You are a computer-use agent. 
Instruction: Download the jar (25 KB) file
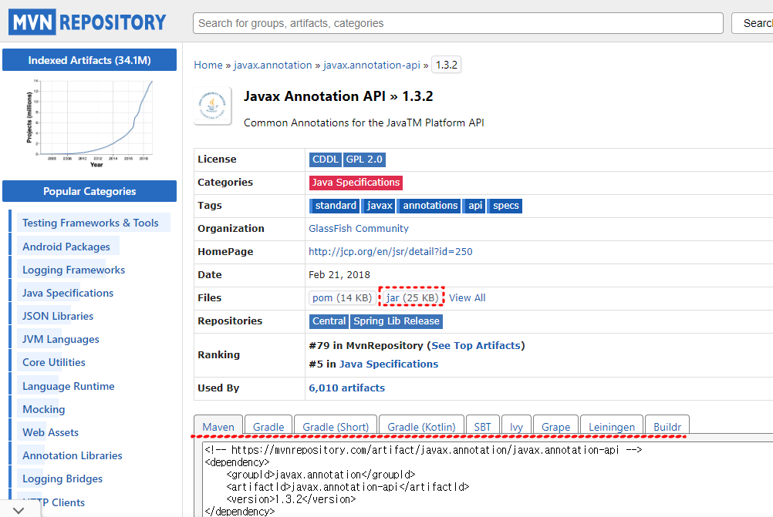tap(412, 298)
